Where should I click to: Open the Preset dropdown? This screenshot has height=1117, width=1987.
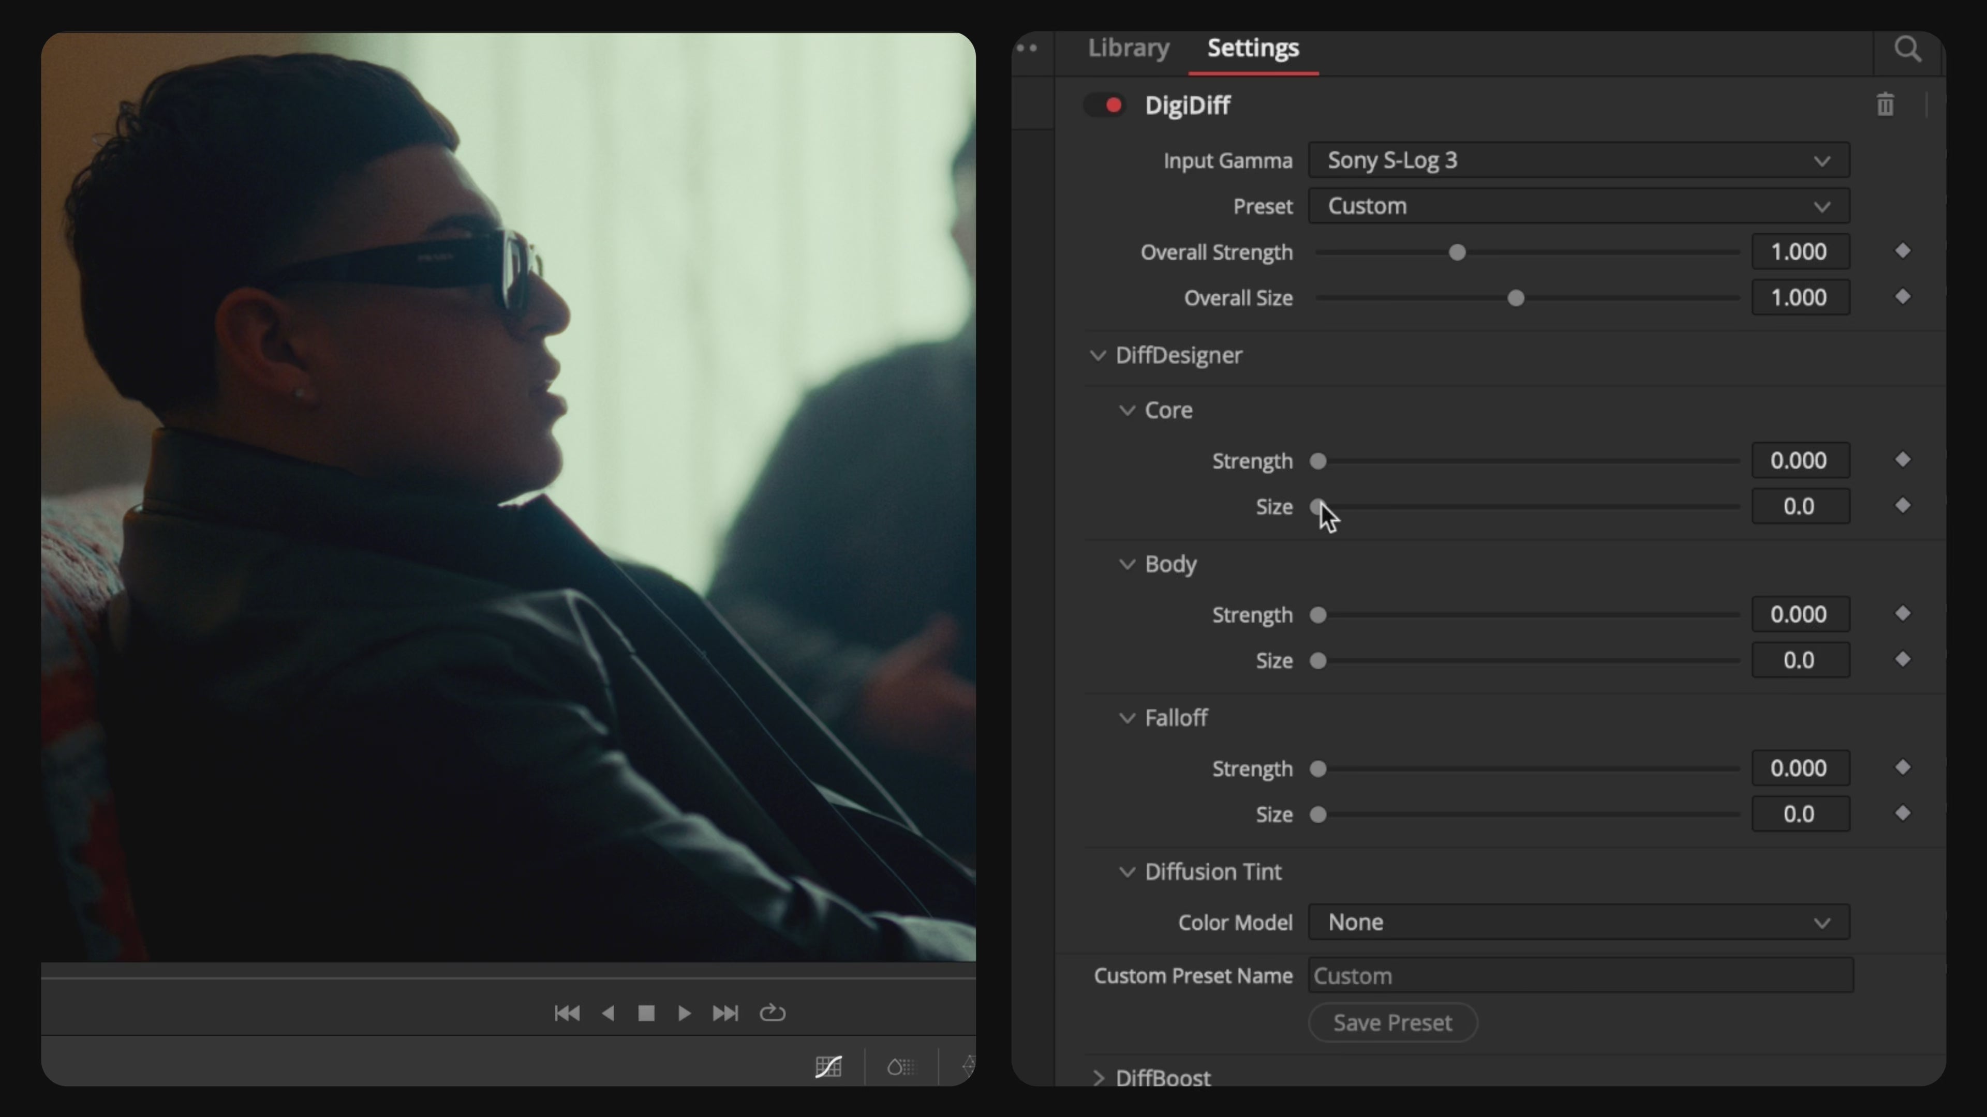coord(1578,206)
